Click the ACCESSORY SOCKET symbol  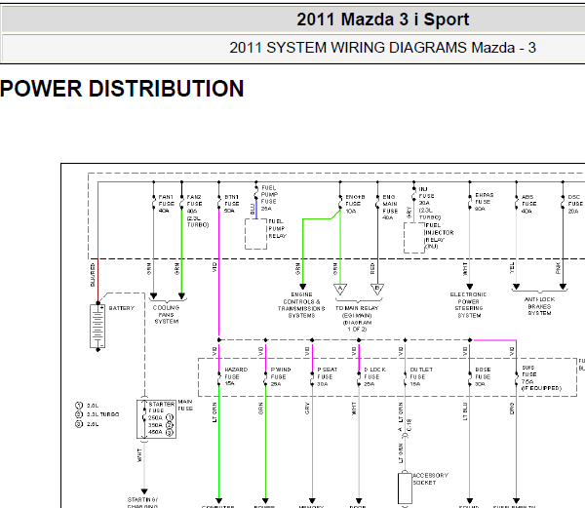(x=405, y=488)
